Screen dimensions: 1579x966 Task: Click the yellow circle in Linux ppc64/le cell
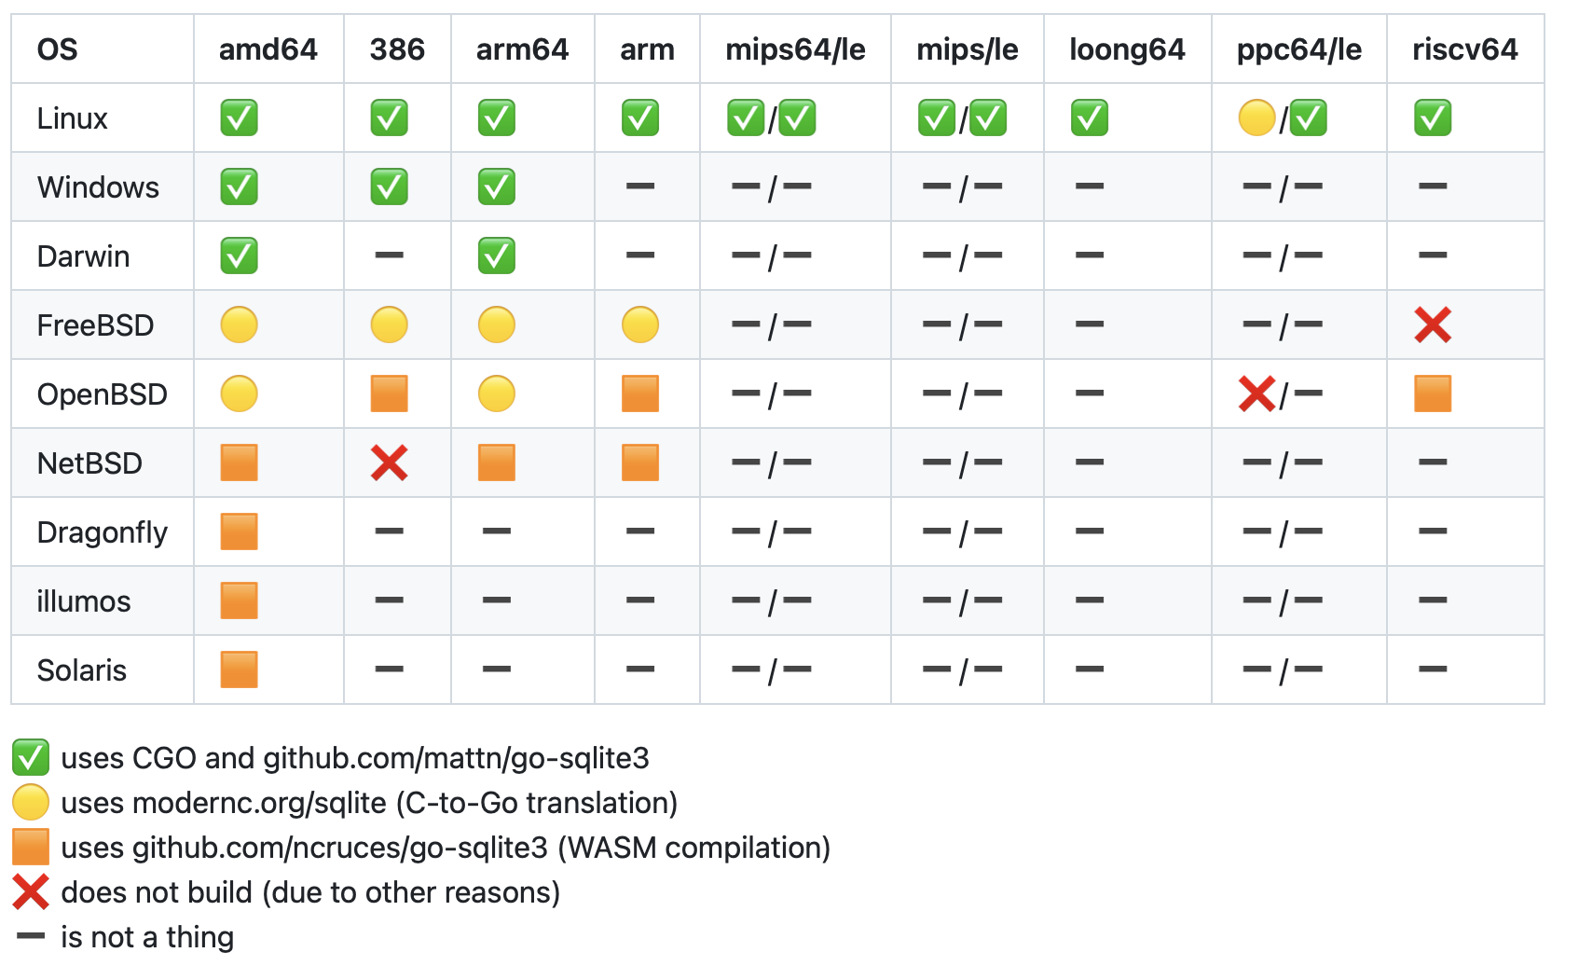1256,118
